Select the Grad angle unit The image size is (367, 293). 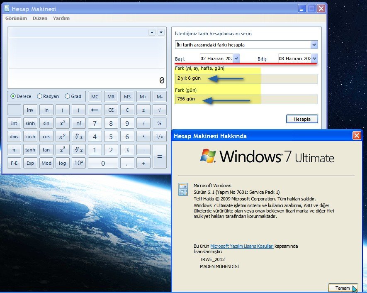73,96
